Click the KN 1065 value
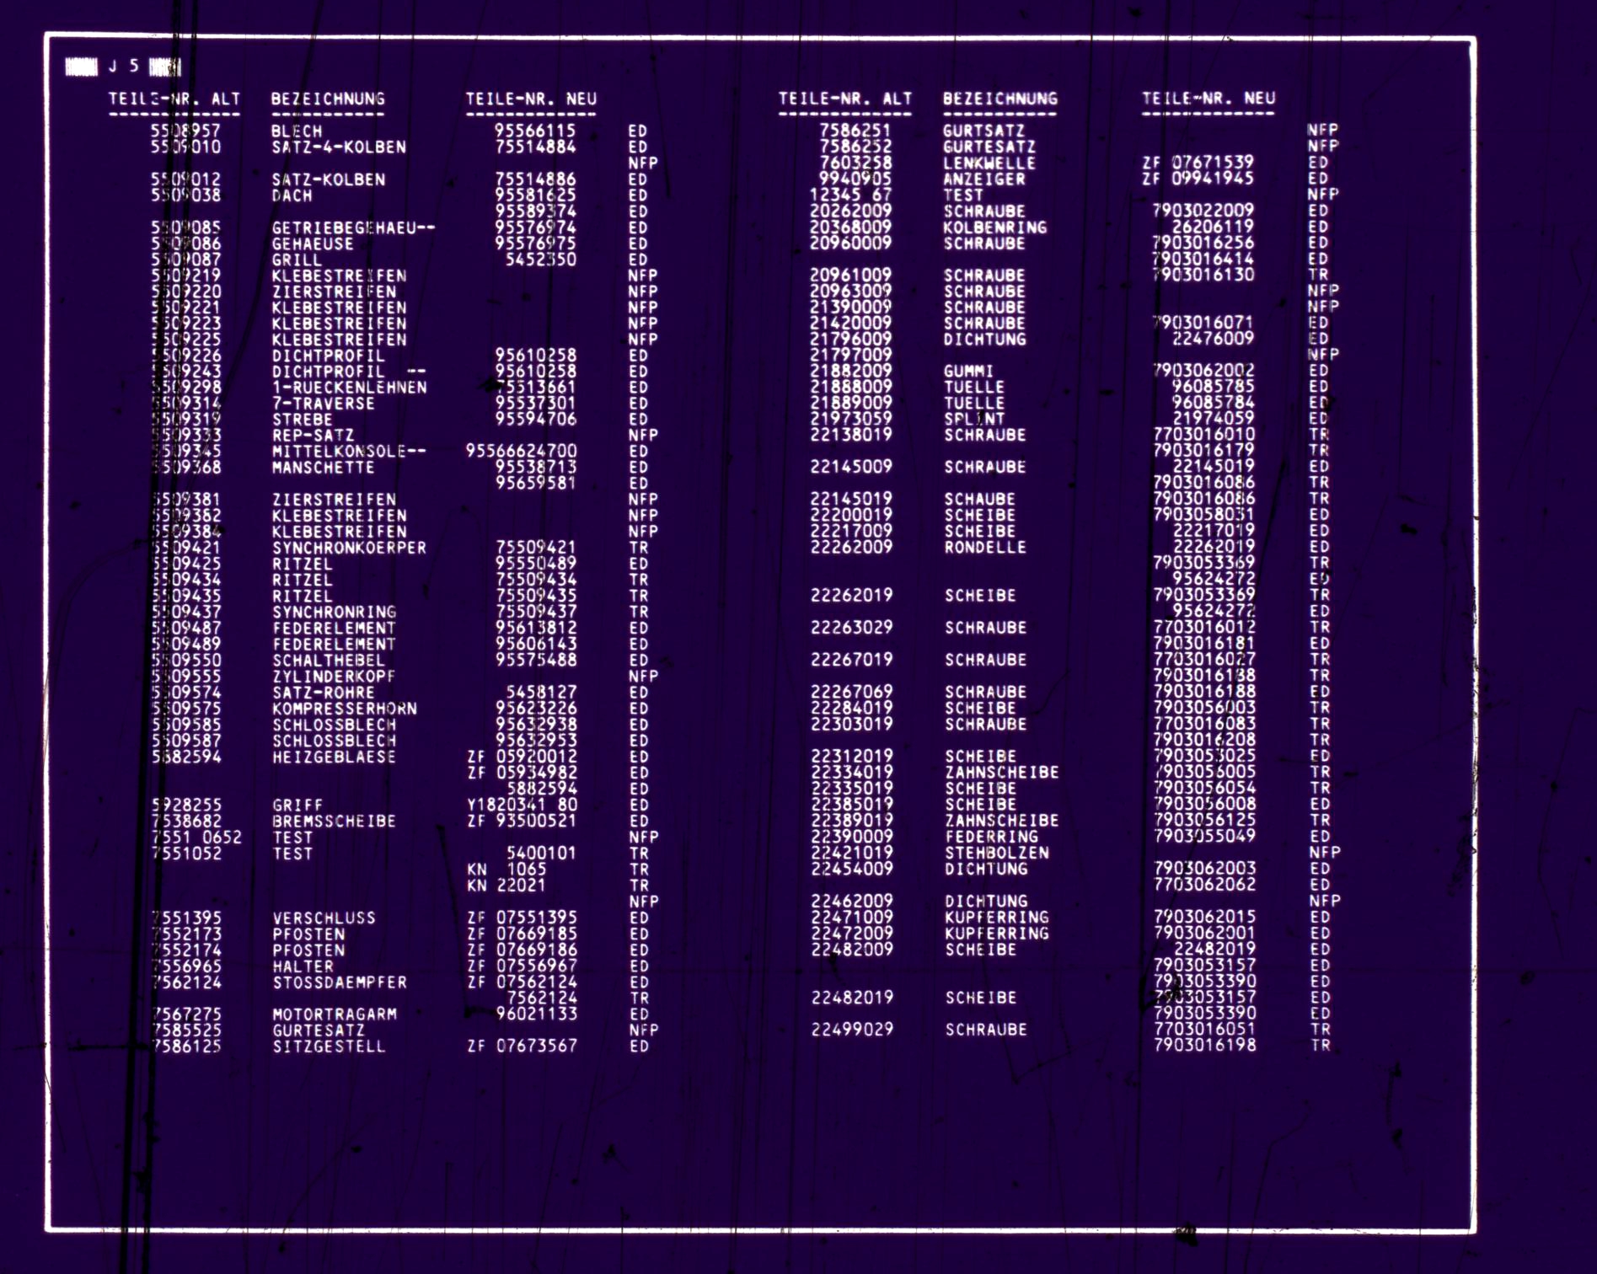The height and width of the screenshot is (1274, 1597). pos(507,870)
